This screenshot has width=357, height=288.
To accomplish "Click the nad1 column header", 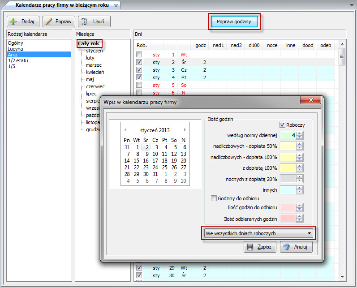I will [x=218, y=45].
